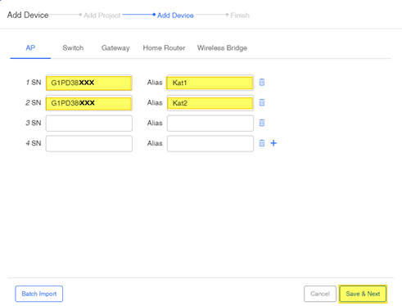Delete the Kat2 device row
Image resolution: width=402 pixels, height=306 pixels.
(262, 102)
